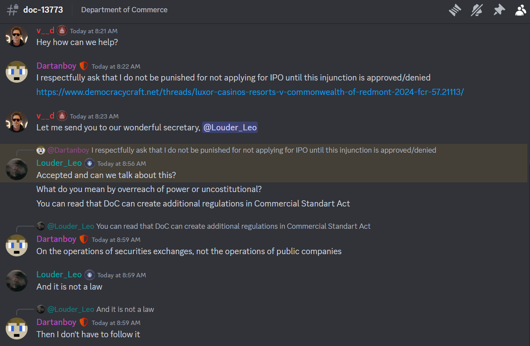The width and height of the screenshot is (530, 346).
Task: Click Louder_Leo's avatar at 8:56 AM
Action: click(17, 169)
